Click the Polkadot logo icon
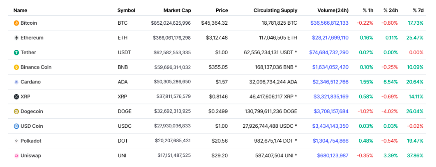This screenshot has width=436, height=167. click(16, 141)
